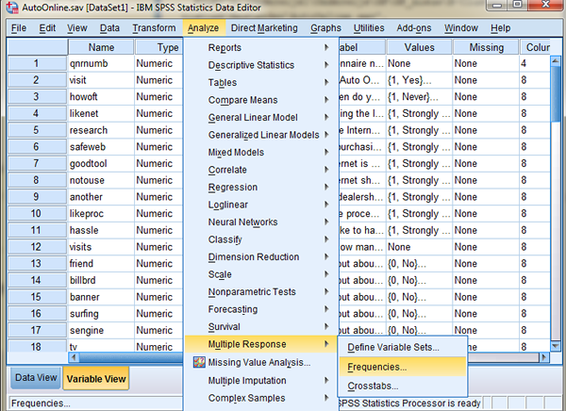Expand Generalized Linear Models submenu
Screen dimensions: 566x411
coord(261,135)
